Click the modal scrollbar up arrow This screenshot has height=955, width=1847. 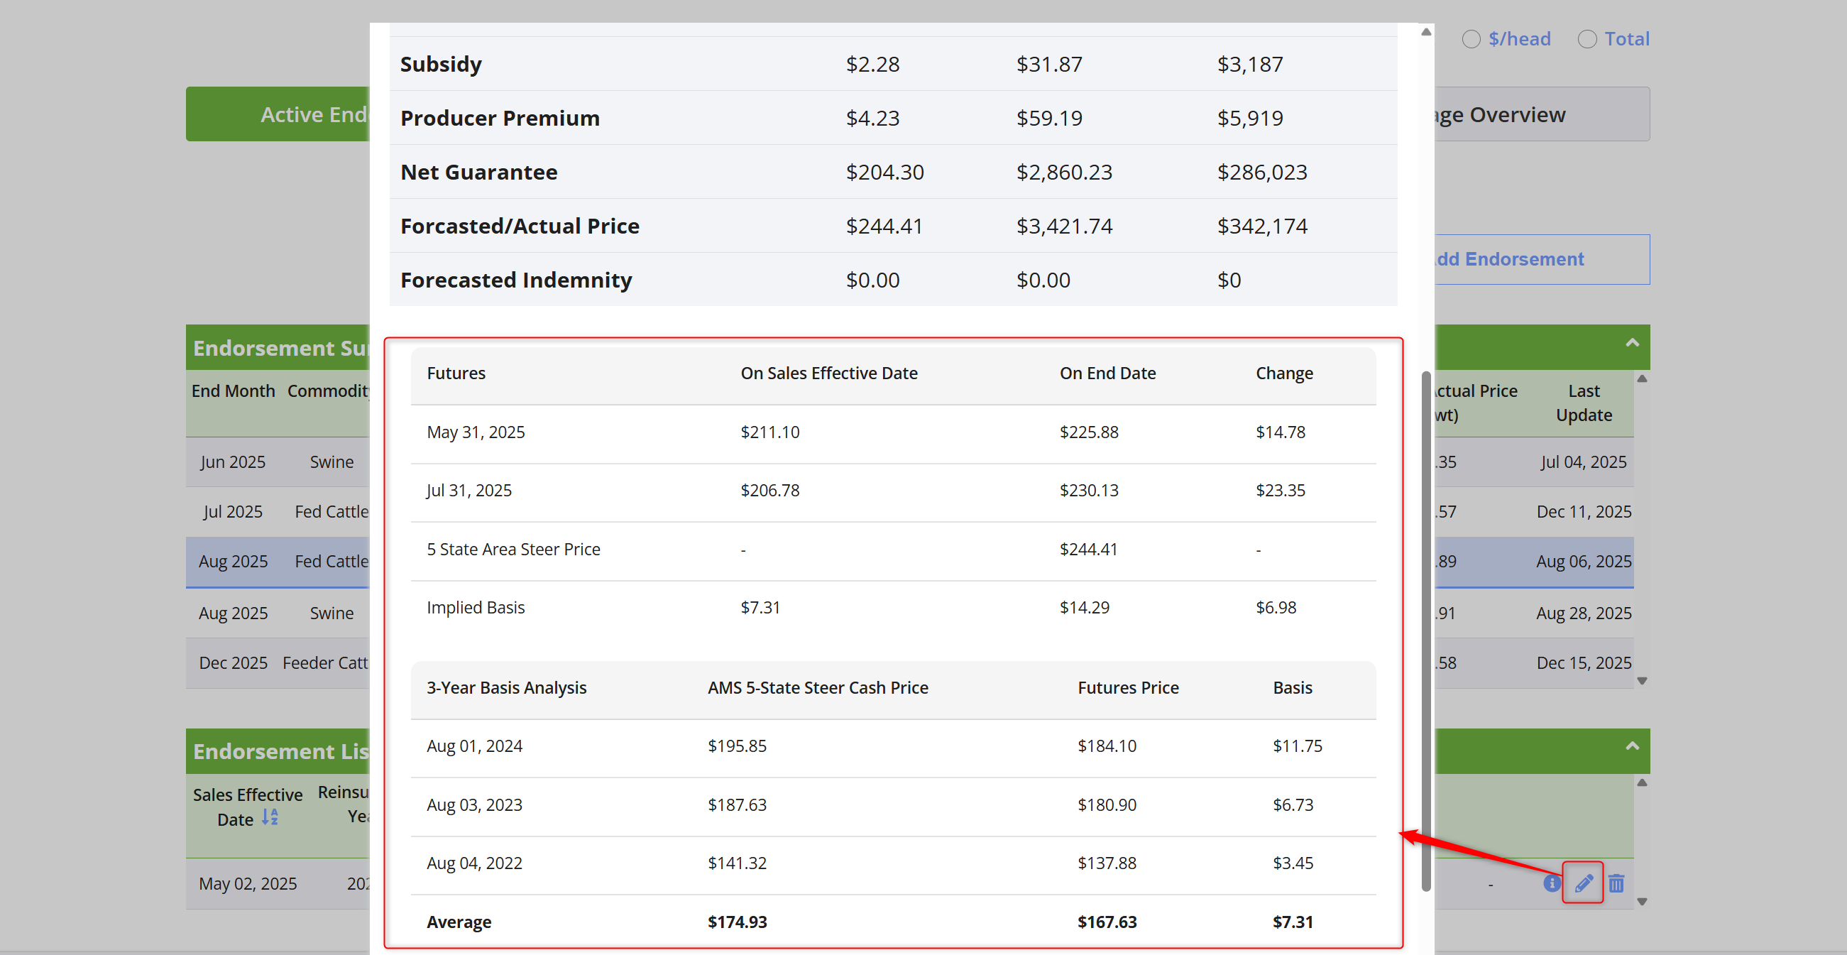pos(1426,32)
